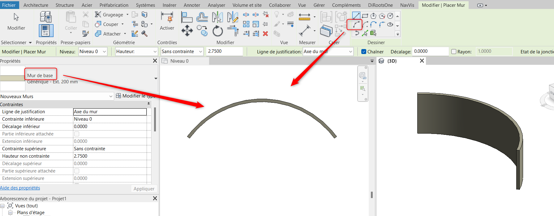
Task: Open the Architecture ribbon tab
Action: [36, 5]
